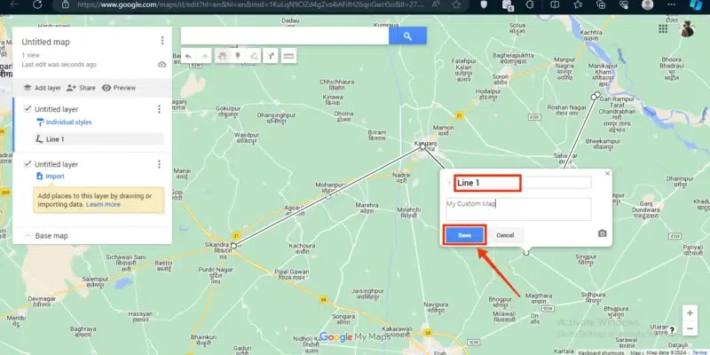Zoom in the map with plus
710x355 pixels.
point(690,313)
